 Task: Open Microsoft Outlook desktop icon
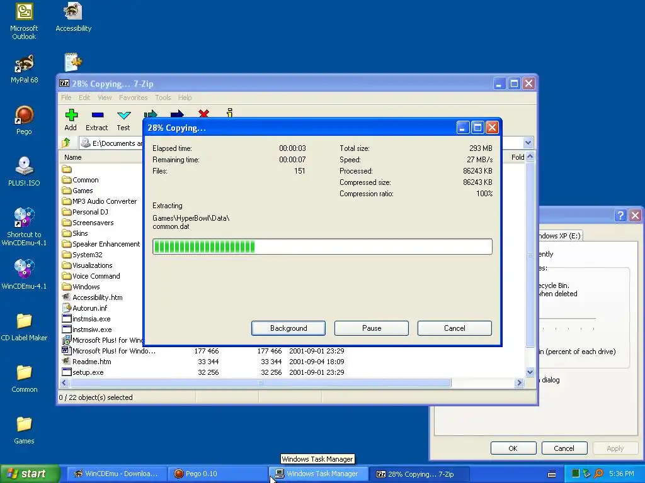24,21
